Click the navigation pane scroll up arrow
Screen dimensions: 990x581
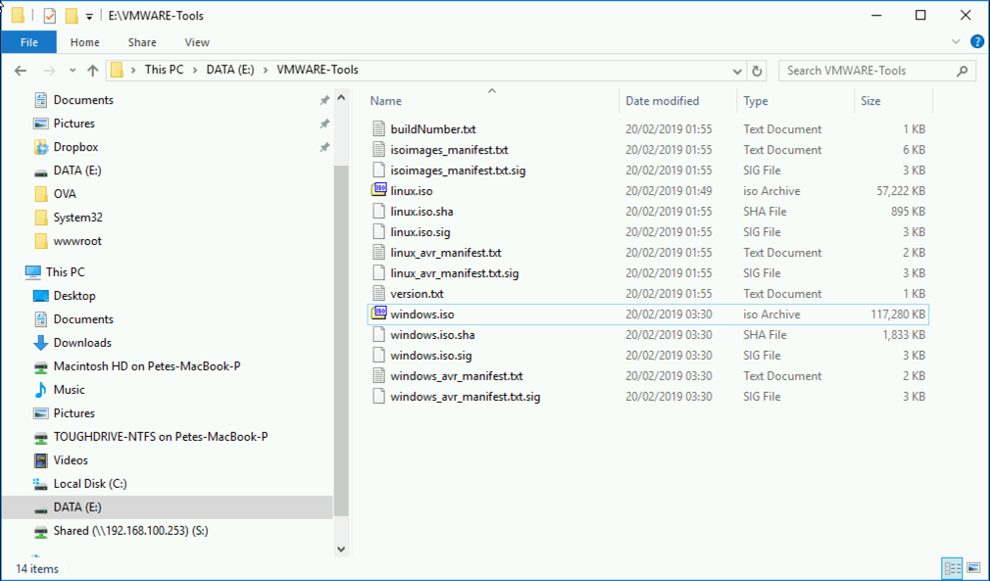pos(341,98)
